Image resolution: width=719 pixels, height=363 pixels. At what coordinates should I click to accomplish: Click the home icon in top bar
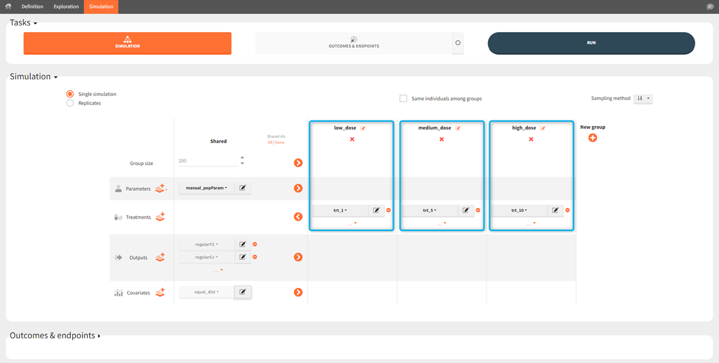(8, 7)
